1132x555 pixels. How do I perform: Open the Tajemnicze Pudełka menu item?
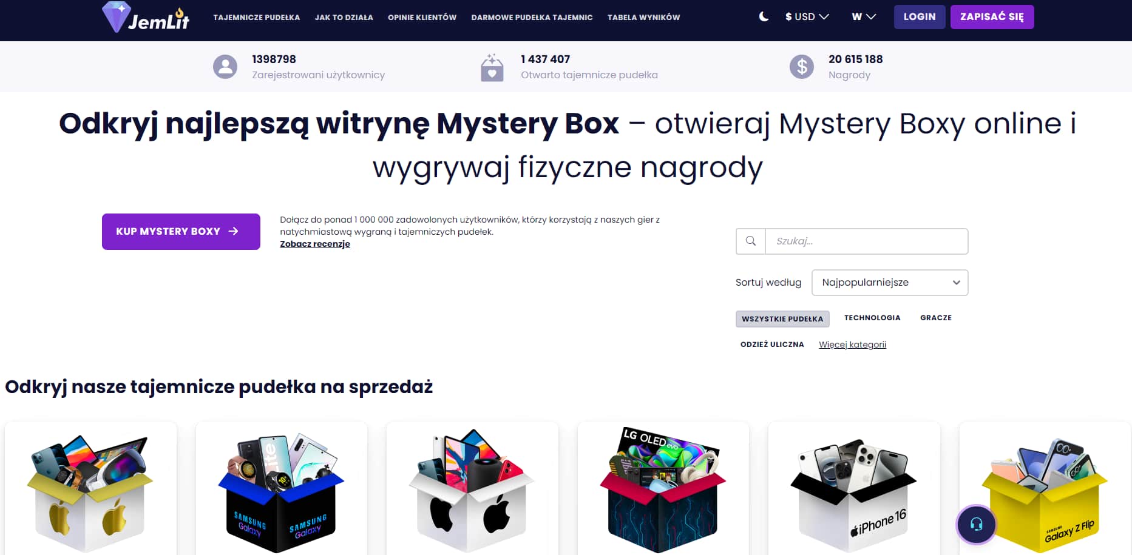[256, 18]
